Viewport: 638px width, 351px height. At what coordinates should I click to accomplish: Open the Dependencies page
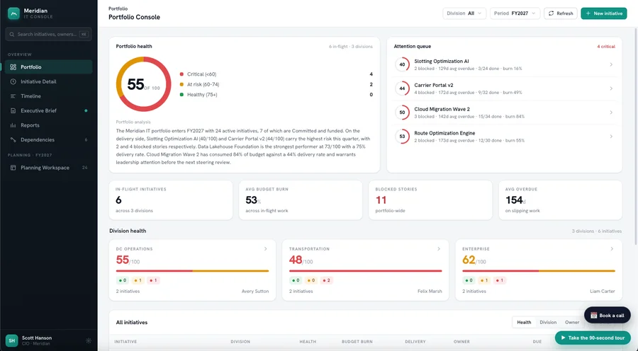click(x=48, y=139)
